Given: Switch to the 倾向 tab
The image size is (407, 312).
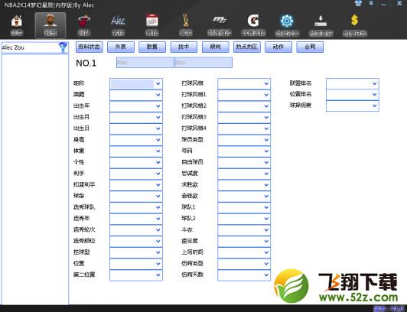Looking at the screenshot, I should [x=216, y=47].
